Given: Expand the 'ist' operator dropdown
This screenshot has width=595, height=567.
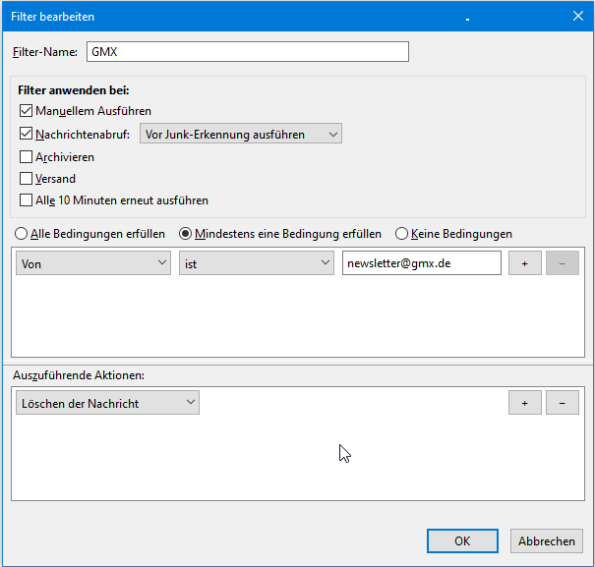Looking at the screenshot, I should (257, 263).
